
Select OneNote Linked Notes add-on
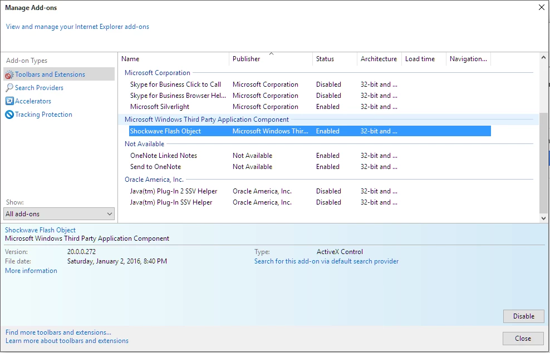310,156
